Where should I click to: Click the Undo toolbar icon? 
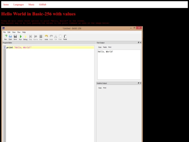tap(46, 38)
